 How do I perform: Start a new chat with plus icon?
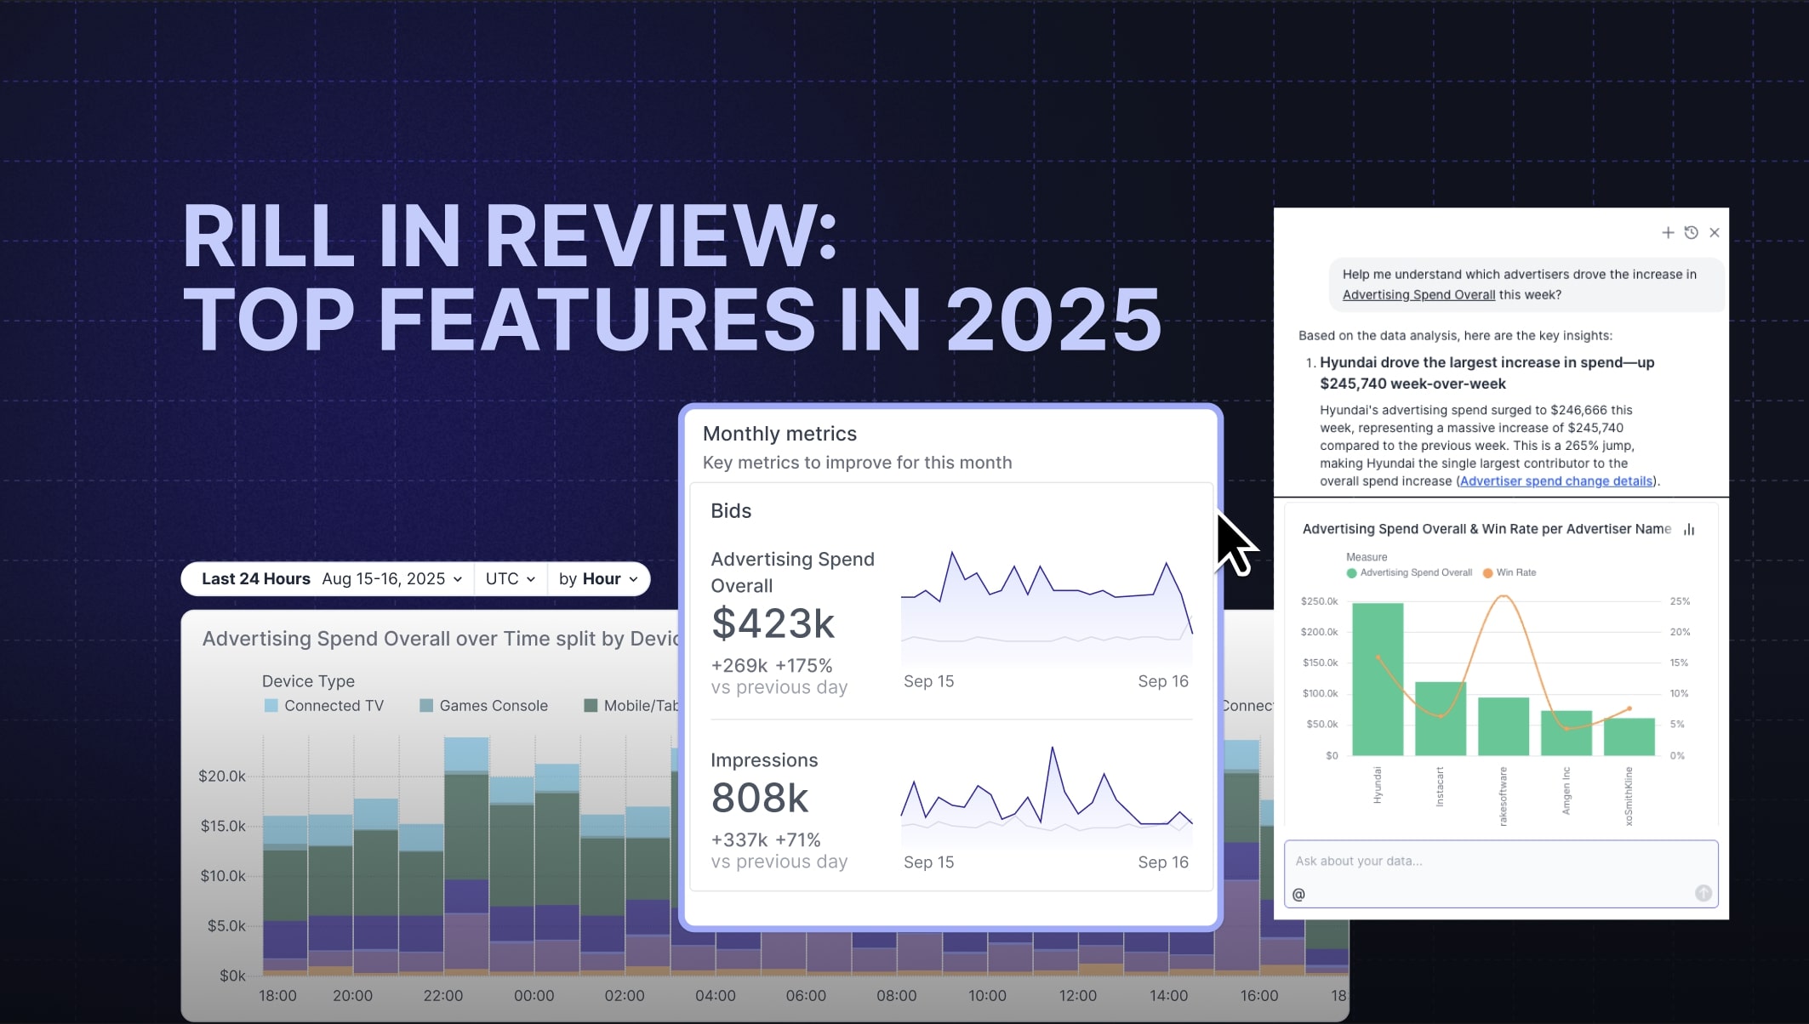pyautogui.click(x=1668, y=233)
